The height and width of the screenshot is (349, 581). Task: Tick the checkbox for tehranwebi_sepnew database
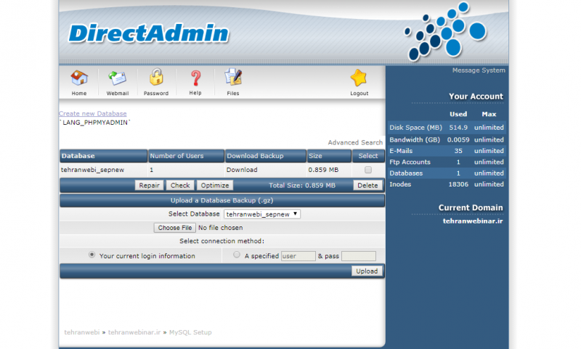(368, 170)
